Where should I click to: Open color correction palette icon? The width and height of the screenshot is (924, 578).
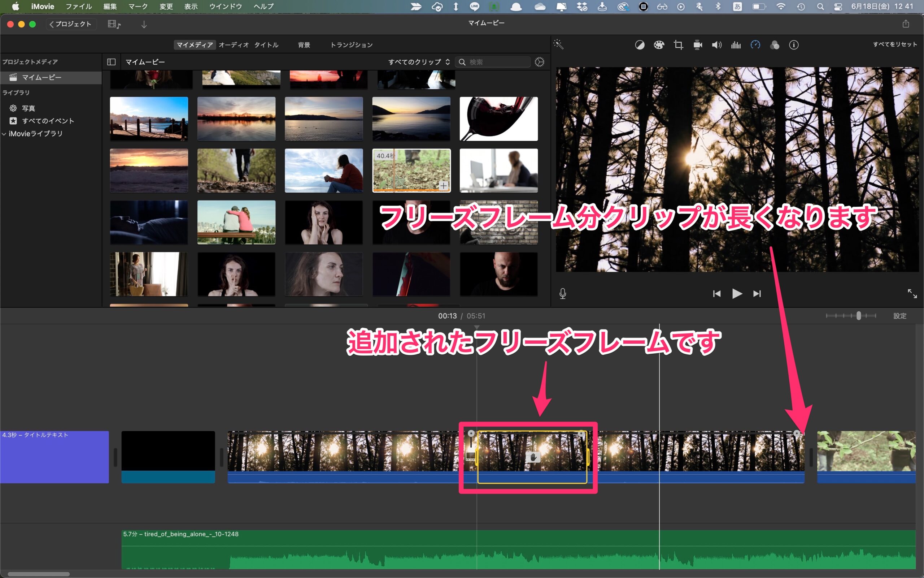click(x=659, y=45)
